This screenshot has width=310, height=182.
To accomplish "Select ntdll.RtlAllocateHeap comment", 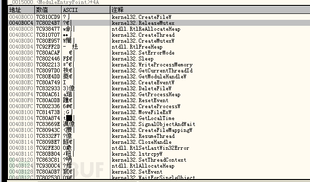I will [x=143, y=166].
